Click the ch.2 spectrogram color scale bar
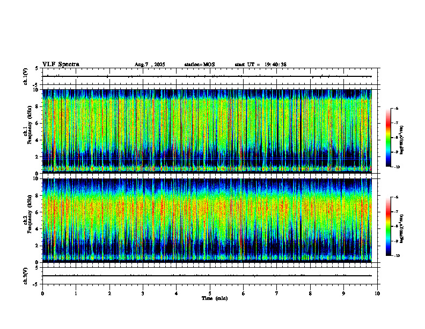Screen dimensions: 425x329 389,226
